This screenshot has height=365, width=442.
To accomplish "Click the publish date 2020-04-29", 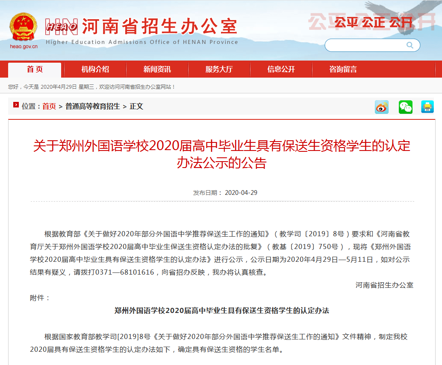I will pyautogui.click(x=241, y=193).
